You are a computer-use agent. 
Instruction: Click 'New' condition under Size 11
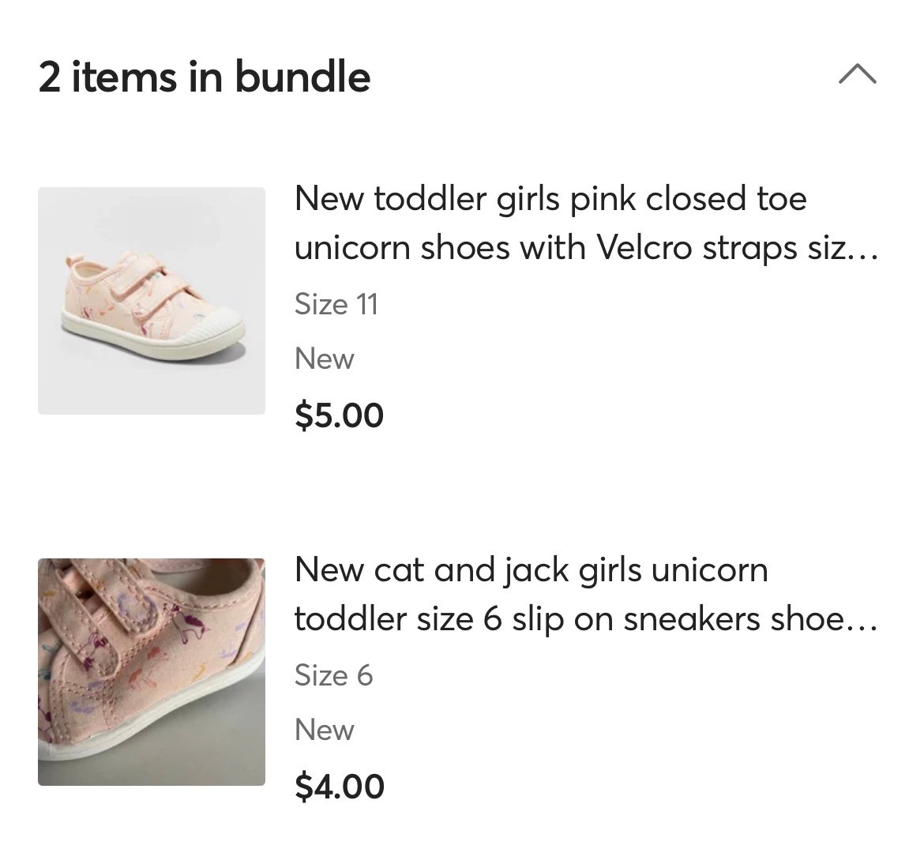[x=324, y=359]
